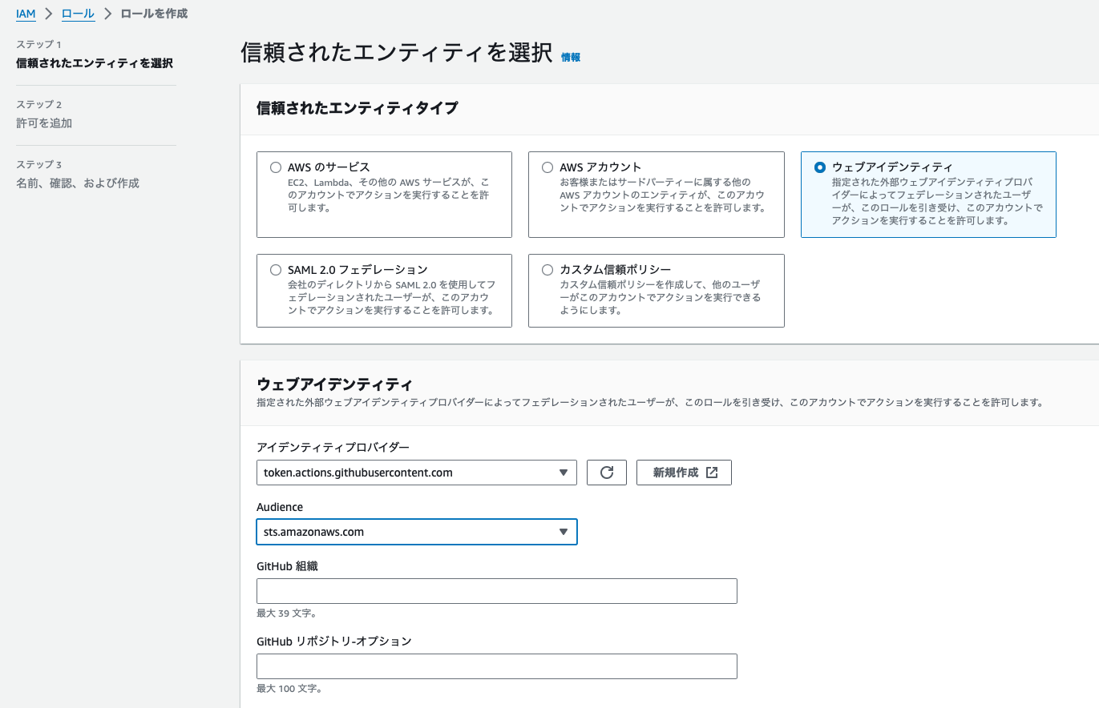Open the アイデンティティプロバイダー dropdown
Screen dimensions: 1099x708
point(417,473)
